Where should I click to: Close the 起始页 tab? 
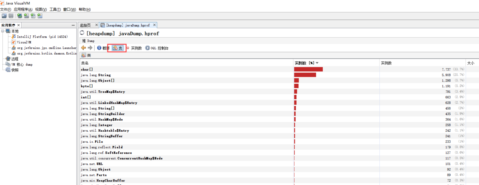click(96, 25)
